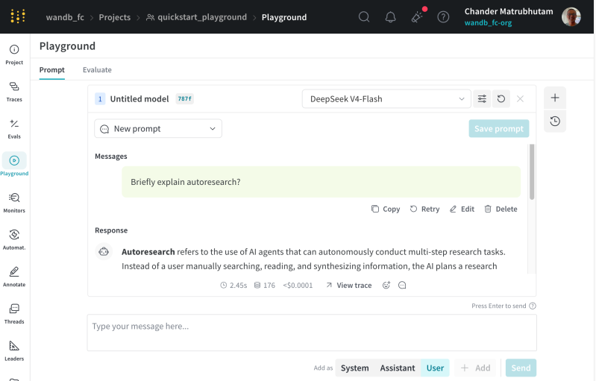Viewport: 596px width, 381px height.
Task: Switch to the Evaluate tab
Action: click(97, 70)
